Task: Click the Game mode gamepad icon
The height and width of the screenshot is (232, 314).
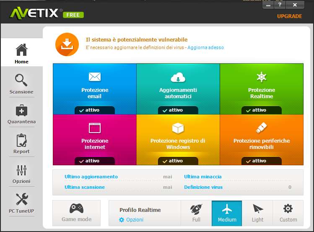Action: coord(76,209)
